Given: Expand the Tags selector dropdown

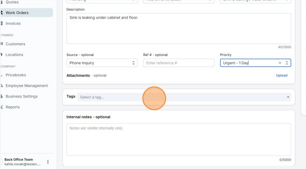Looking at the screenshot, I should [288, 97].
